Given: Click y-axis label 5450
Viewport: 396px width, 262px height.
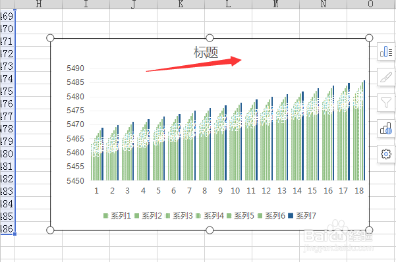Looking at the screenshot, I should coord(75,181).
